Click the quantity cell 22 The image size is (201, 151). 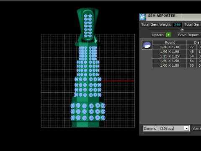(x=192, y=47)
